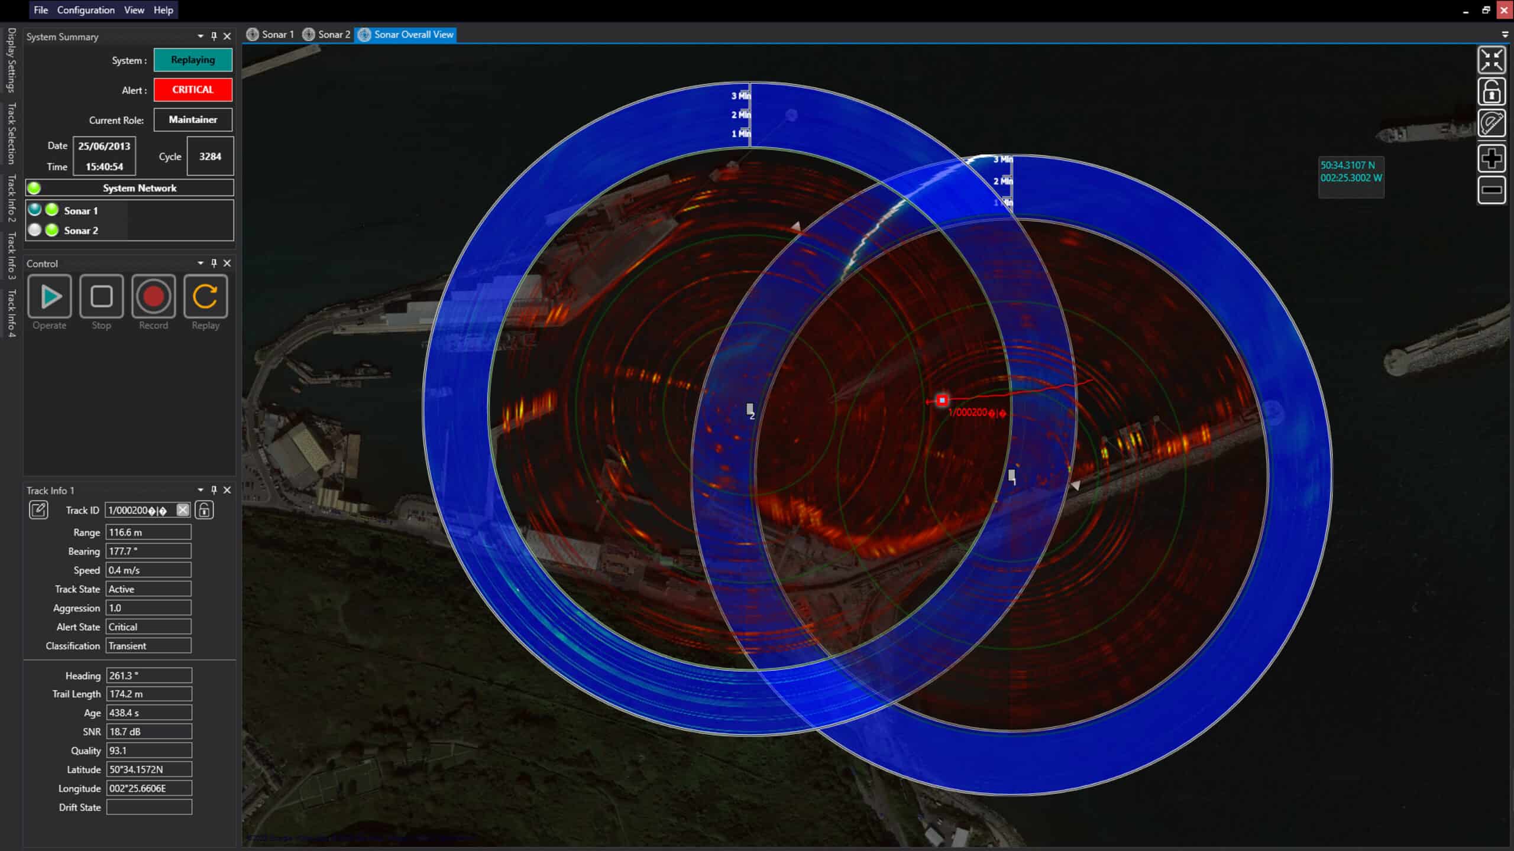
Task: Open the Configuration menu
Action: (86, 10)
